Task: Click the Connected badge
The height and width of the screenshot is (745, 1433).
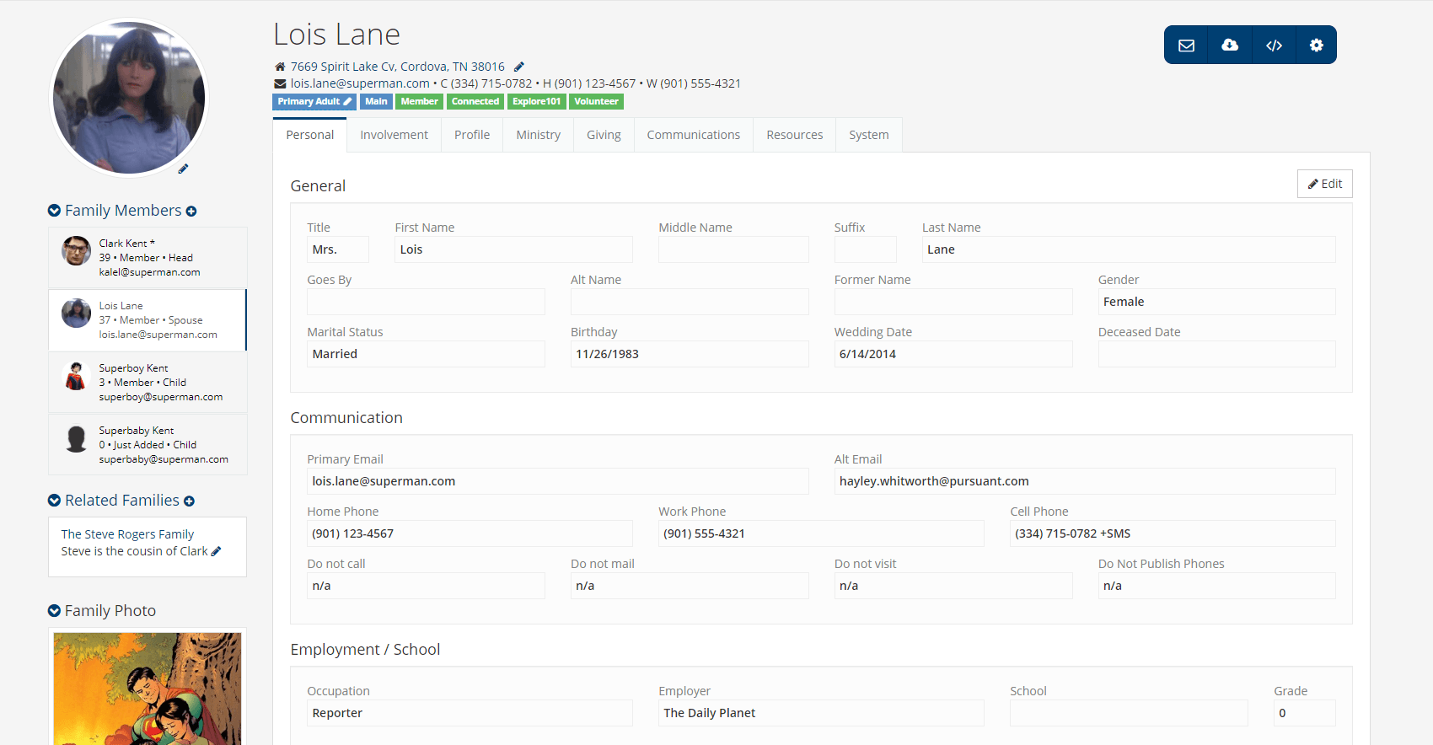Action: pyautogui.click(x=475, y=102)
